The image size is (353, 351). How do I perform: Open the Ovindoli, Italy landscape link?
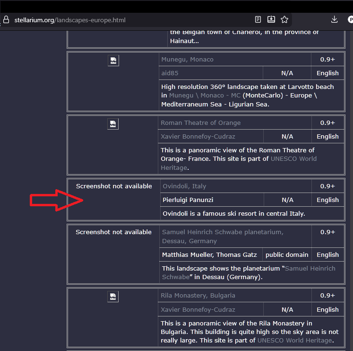click(184, 186)
